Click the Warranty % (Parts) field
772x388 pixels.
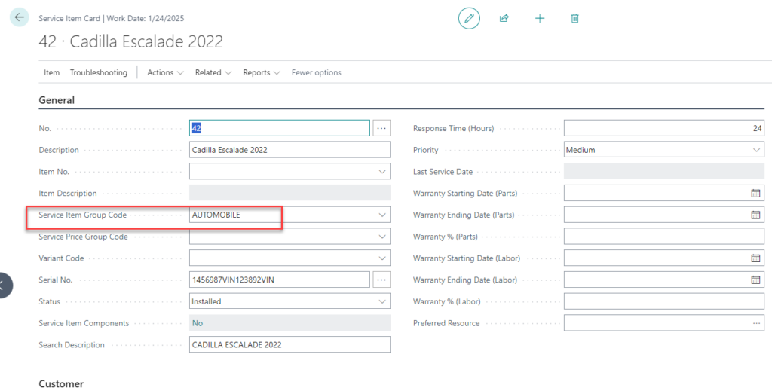(664, 237)
